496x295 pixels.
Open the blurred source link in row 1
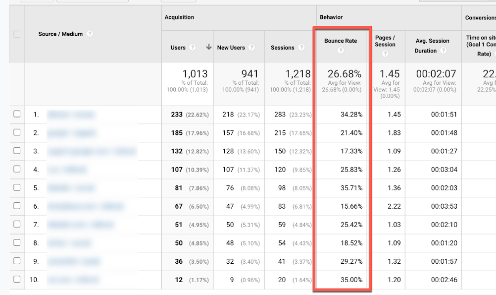tap(71, 115)
